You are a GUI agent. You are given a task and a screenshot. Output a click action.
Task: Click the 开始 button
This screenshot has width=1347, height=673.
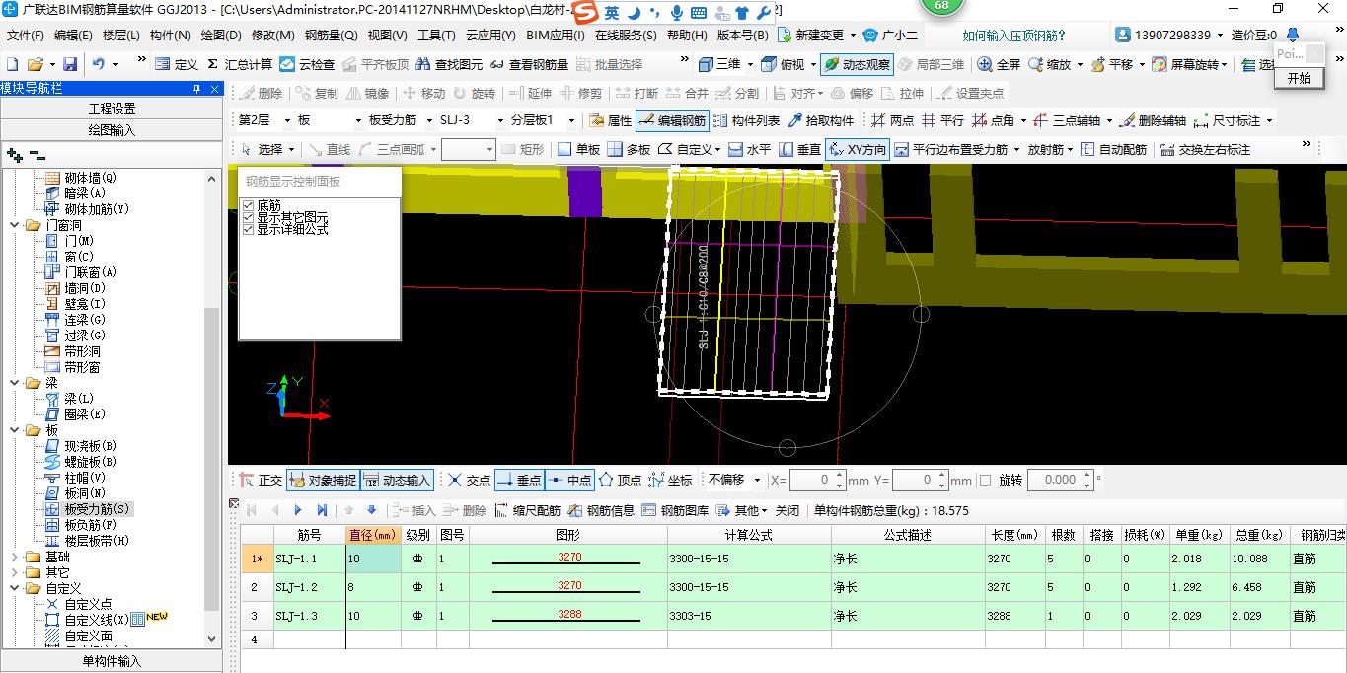1299,78
